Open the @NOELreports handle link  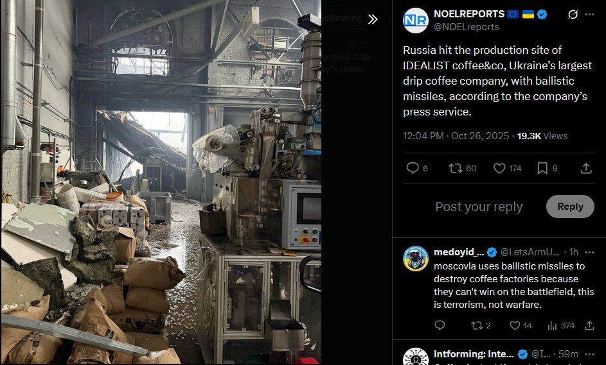466,27
